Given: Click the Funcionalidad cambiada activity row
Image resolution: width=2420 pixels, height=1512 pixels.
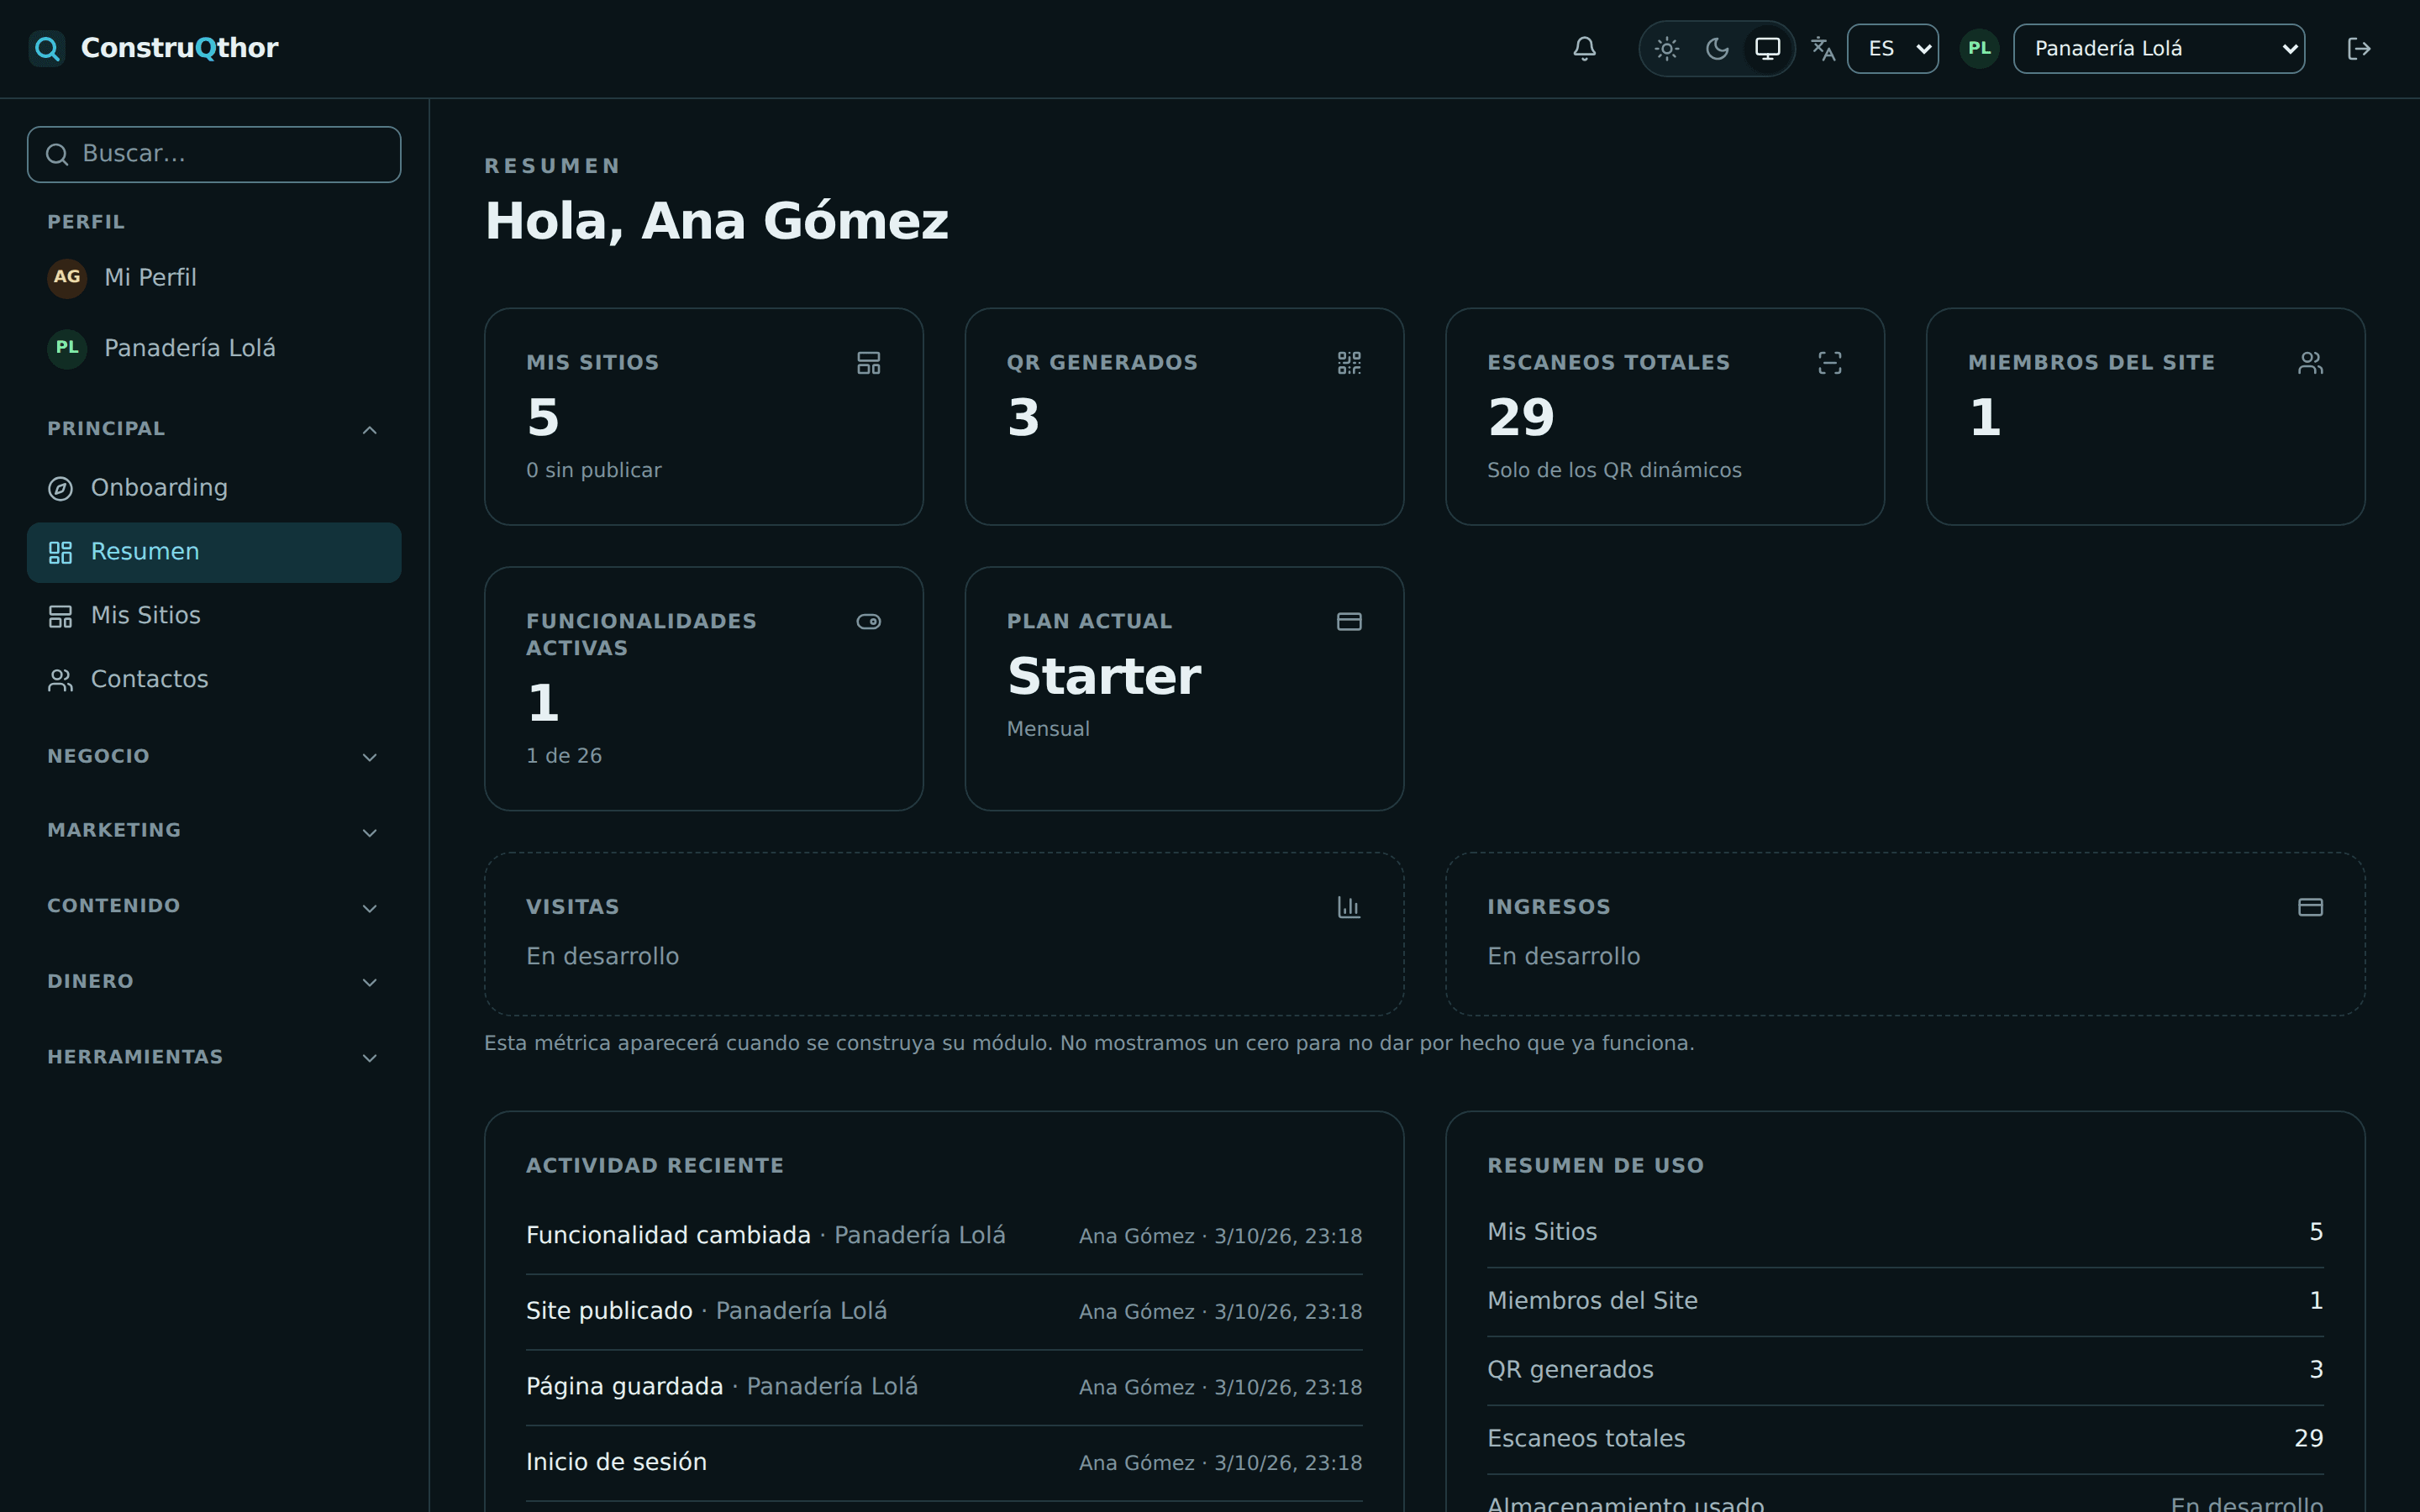Looking at the screenshot, I should tap(944, 1236).
